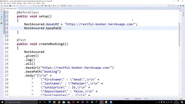Click the setup method name
The height and width of the screenshot is (104, 185).
[x=43, y=16]
